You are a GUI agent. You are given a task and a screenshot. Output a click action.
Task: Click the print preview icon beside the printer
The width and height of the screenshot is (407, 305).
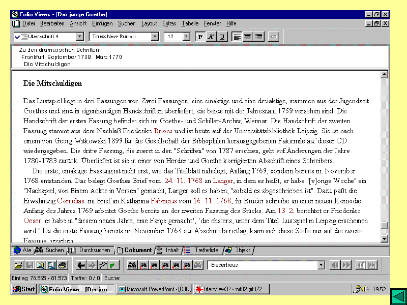coord(51,265)
